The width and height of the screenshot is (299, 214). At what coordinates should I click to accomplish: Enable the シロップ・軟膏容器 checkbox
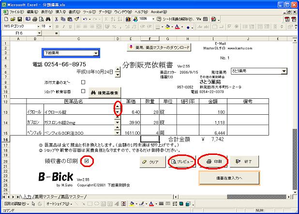[83, 91]
